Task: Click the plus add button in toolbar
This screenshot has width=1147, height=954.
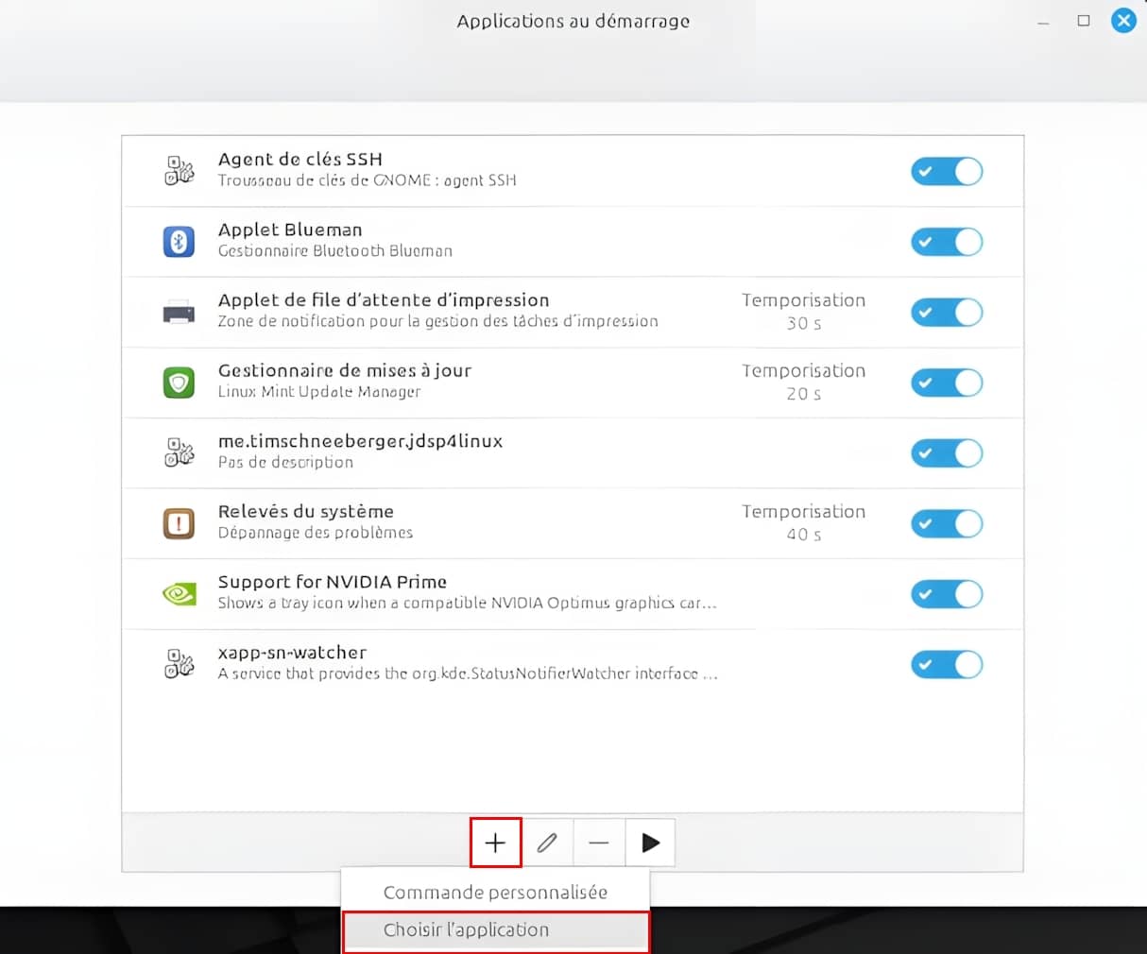Action: coord(495,843)
